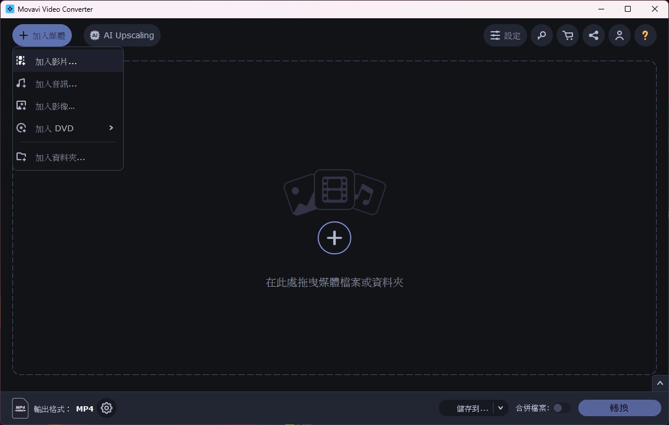Toggle the 合併檔案 merge files switch
This screenshot has height=425, width=669.
561,408
